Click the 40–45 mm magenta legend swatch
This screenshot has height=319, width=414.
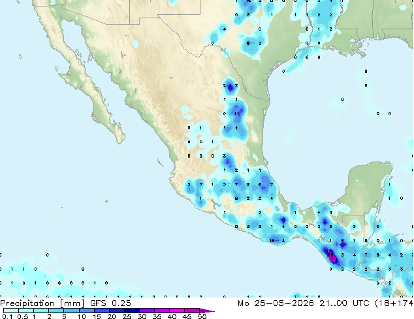pyautogui.click(x=177, y=311)
